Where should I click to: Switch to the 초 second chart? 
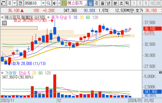(x=121, y=3)
